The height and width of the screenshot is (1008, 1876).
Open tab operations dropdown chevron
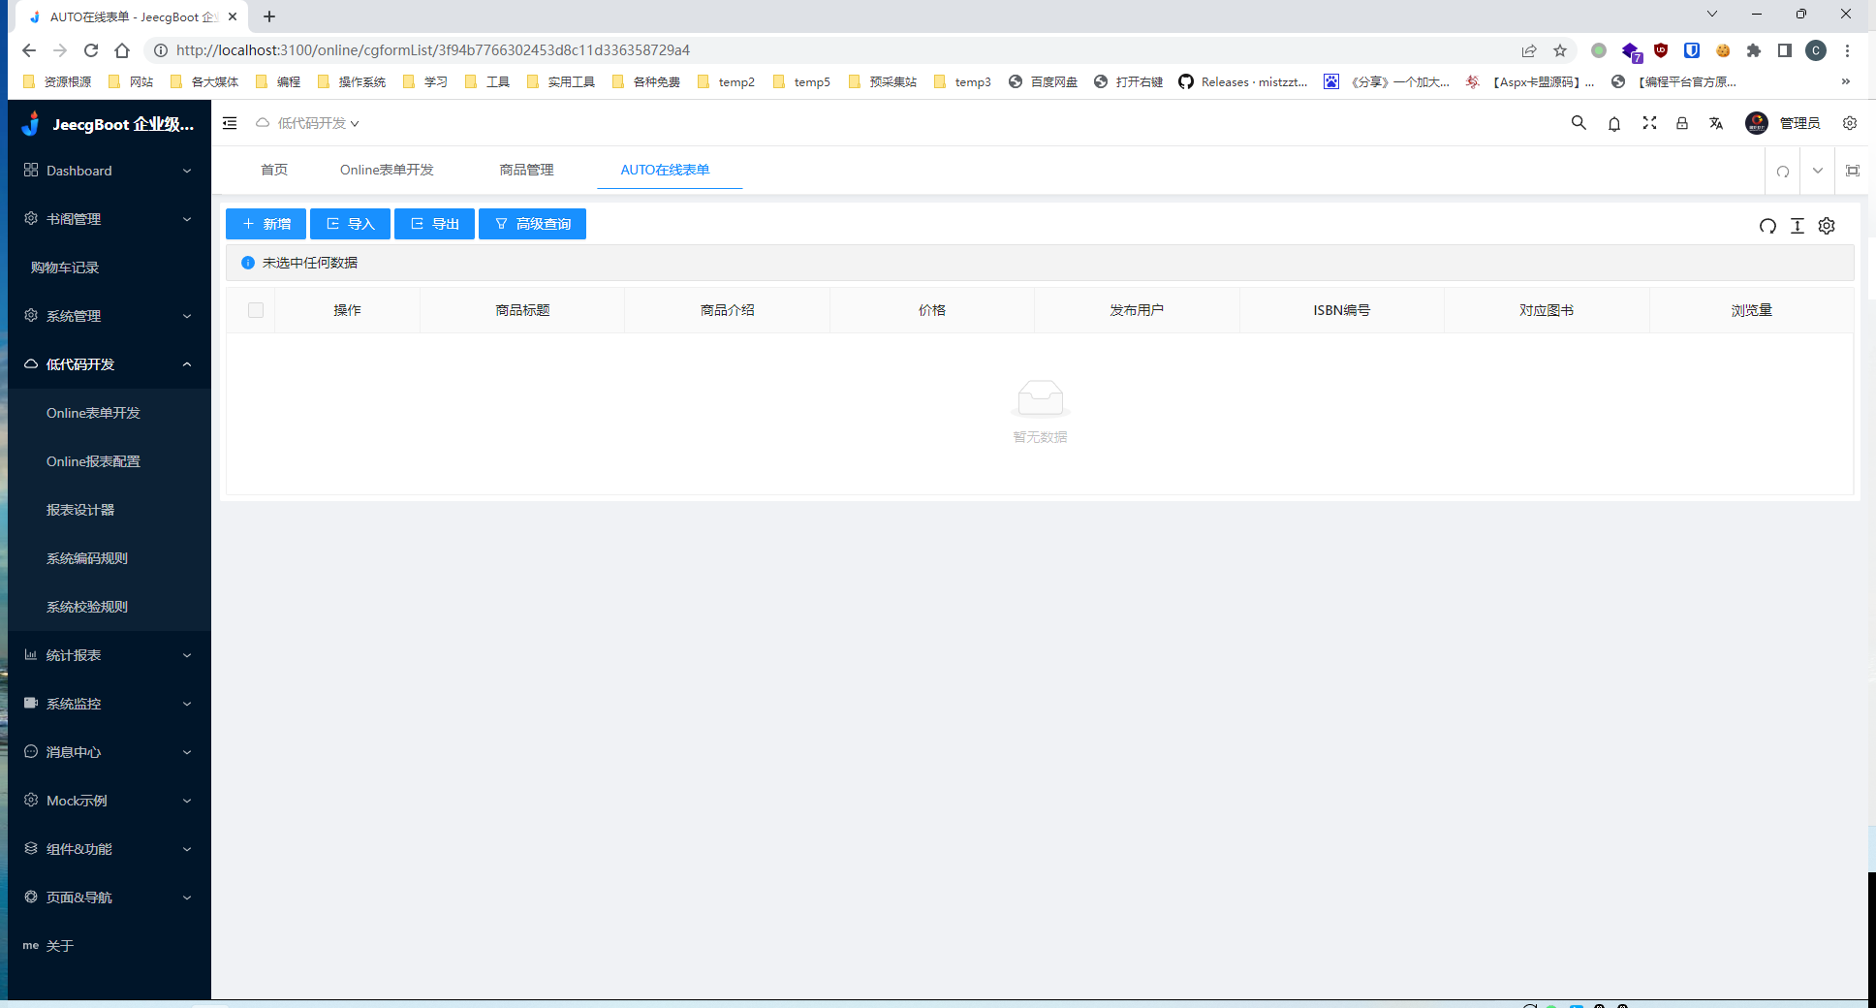point(1818,171)
